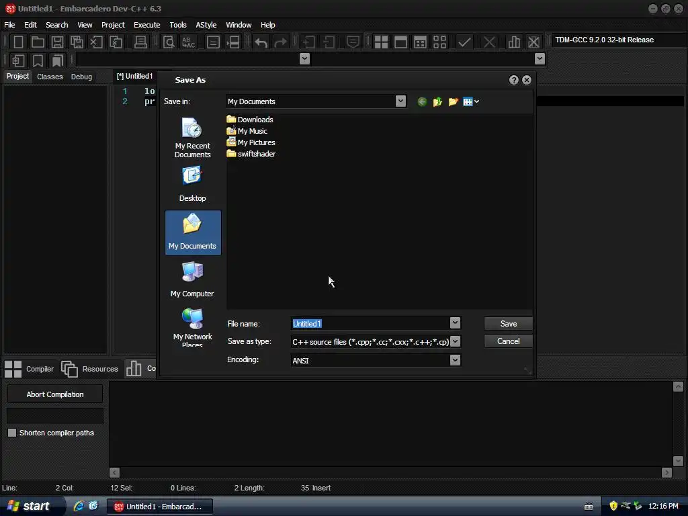Click the File name input field

click(x=370, y=323)
